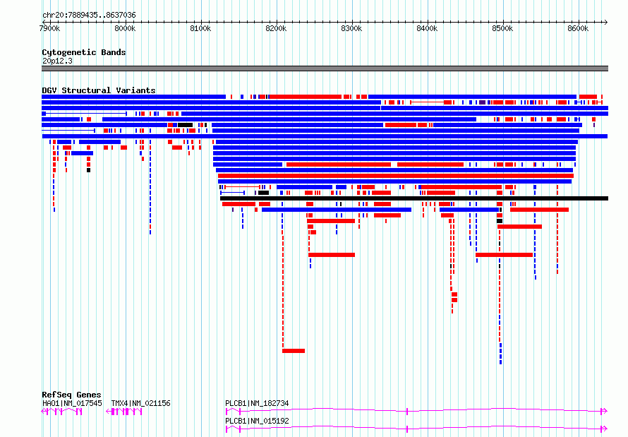628x437 pixels.
Task: Click the small black variant square near 7950k
Action: point(88,170)
